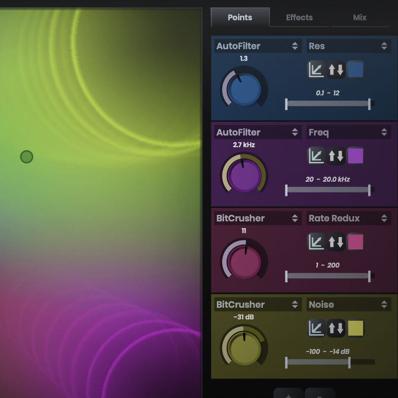
Task: Click the blue Res knob
Action: tap(244, 89)
